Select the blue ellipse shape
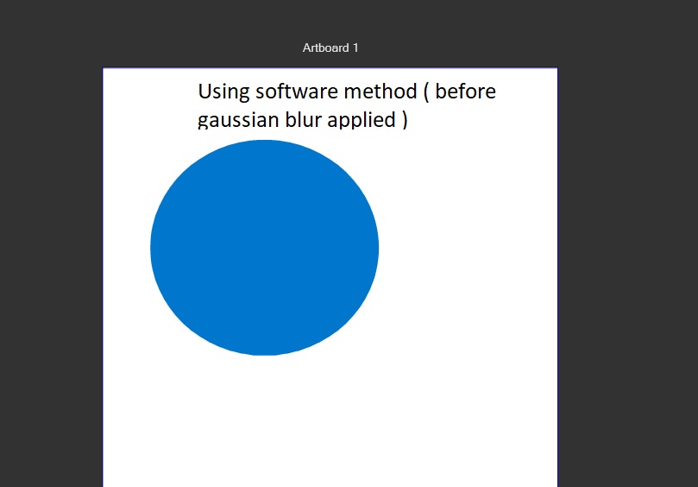The width and height of the screenshot is (698, 487). 264,248
